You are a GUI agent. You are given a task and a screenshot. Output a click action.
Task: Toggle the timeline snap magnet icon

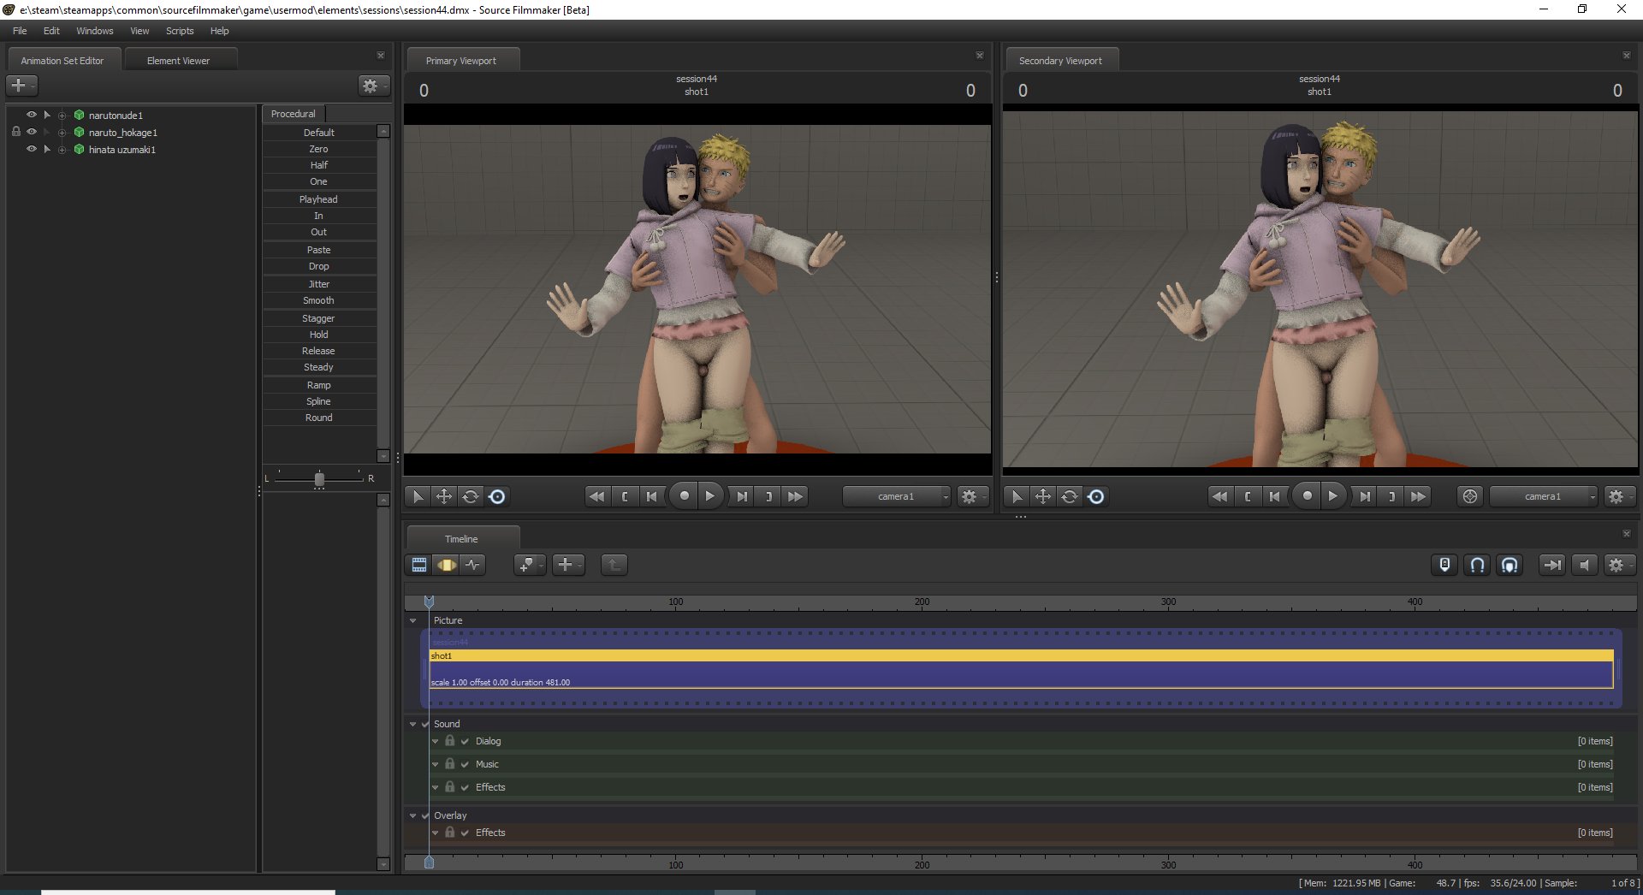tap(1478, 565)
